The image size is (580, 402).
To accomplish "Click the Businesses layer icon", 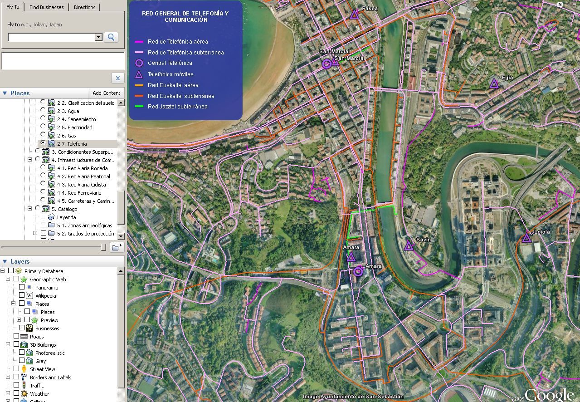I will [29, 328].
